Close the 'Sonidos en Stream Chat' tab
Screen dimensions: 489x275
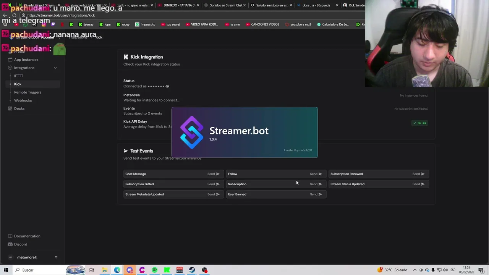tap(244, 5)
